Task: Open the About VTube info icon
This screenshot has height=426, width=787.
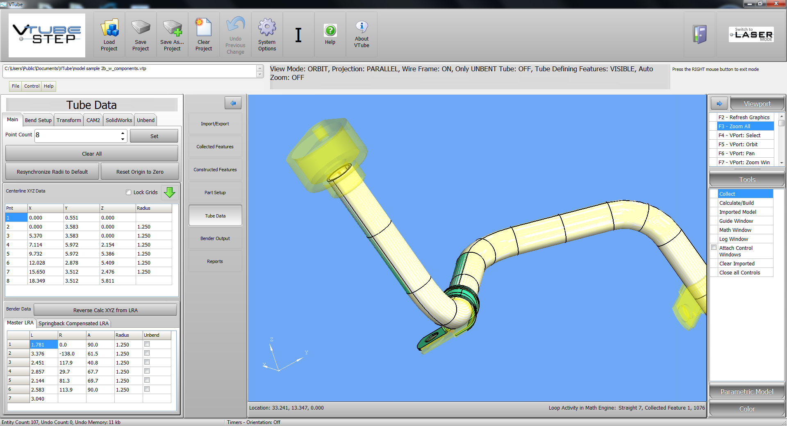Action: pos(362,27)
